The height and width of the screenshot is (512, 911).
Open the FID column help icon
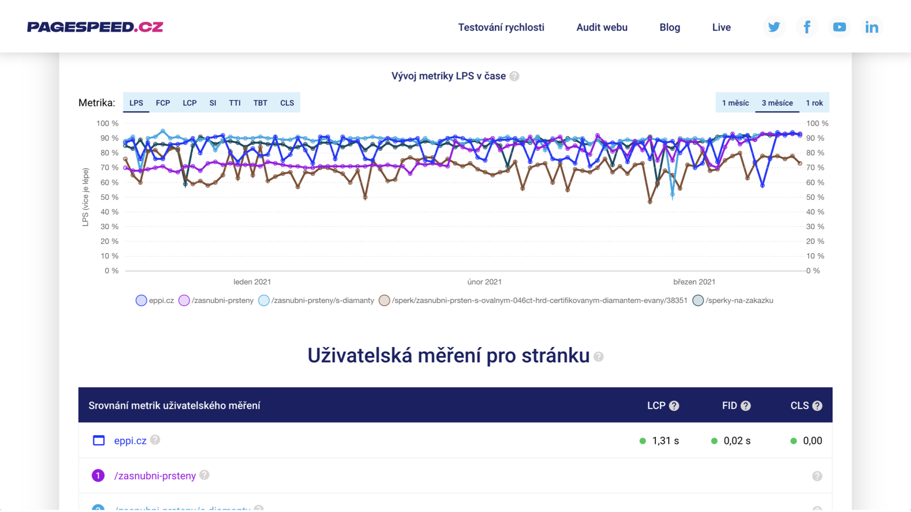(746, 406)
